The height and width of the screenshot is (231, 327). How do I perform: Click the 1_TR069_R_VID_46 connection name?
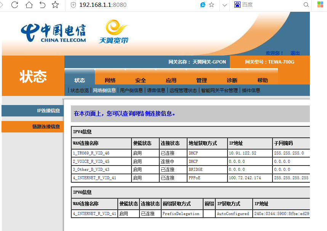[91, 153]
